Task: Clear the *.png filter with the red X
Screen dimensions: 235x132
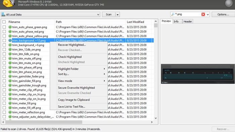Action: (x=203, y=14)
